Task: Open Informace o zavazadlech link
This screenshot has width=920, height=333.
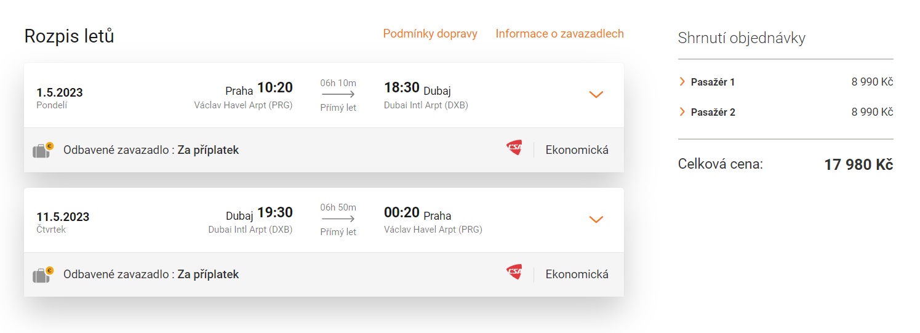Action: coord(559,34)
